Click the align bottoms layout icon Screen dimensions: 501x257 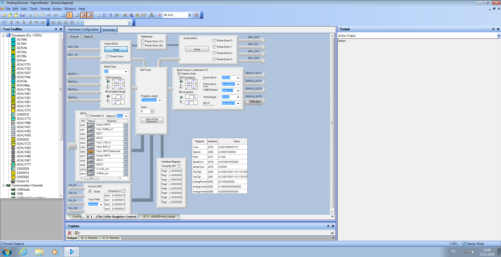coord(43,22)
